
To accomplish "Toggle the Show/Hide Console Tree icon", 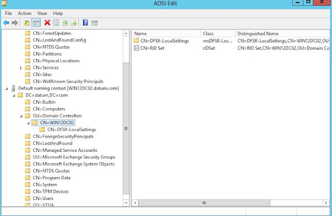I will (x=36, y=23).
